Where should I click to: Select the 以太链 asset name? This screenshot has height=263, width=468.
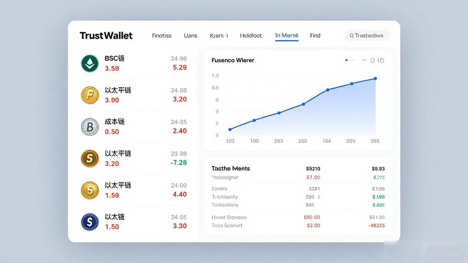click(x=115, y=217)
